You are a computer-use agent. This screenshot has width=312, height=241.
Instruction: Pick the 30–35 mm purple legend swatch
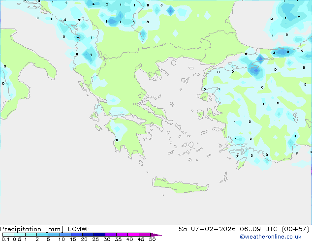pyautogui.click(x=110, y=235)
